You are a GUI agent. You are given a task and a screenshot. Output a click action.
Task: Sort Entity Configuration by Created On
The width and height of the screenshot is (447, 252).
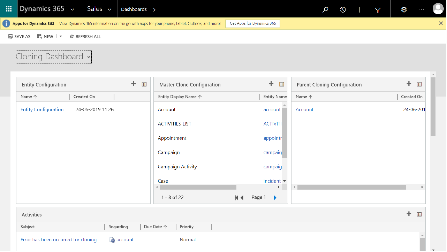pos(84,97)
